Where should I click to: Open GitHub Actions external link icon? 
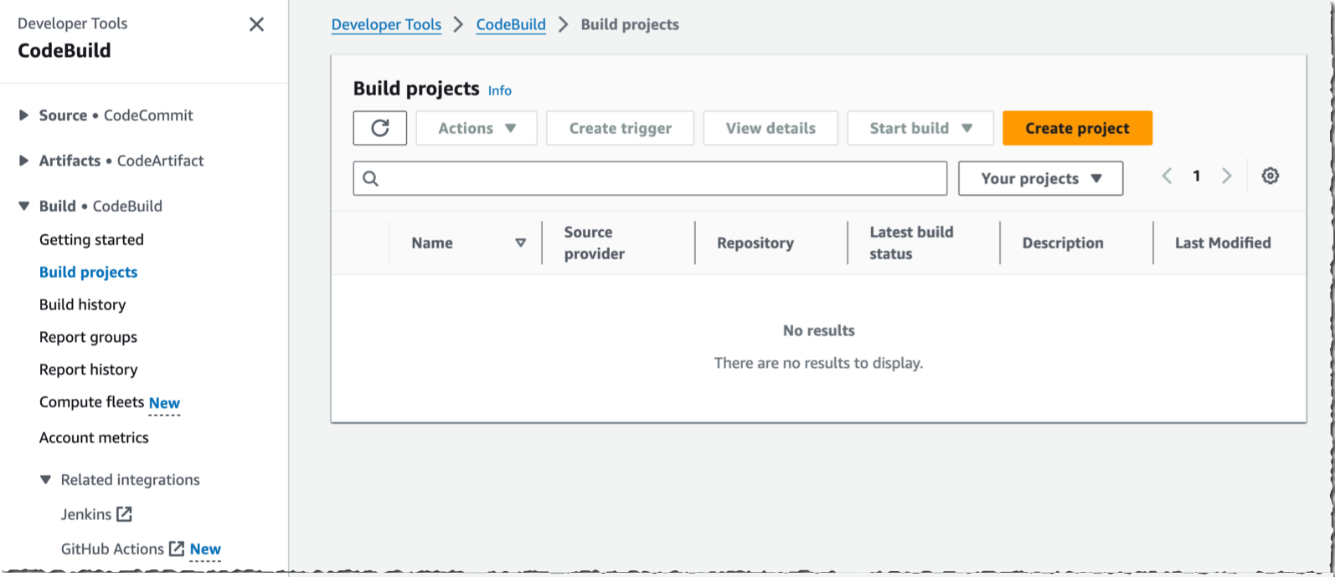(176, 549)
